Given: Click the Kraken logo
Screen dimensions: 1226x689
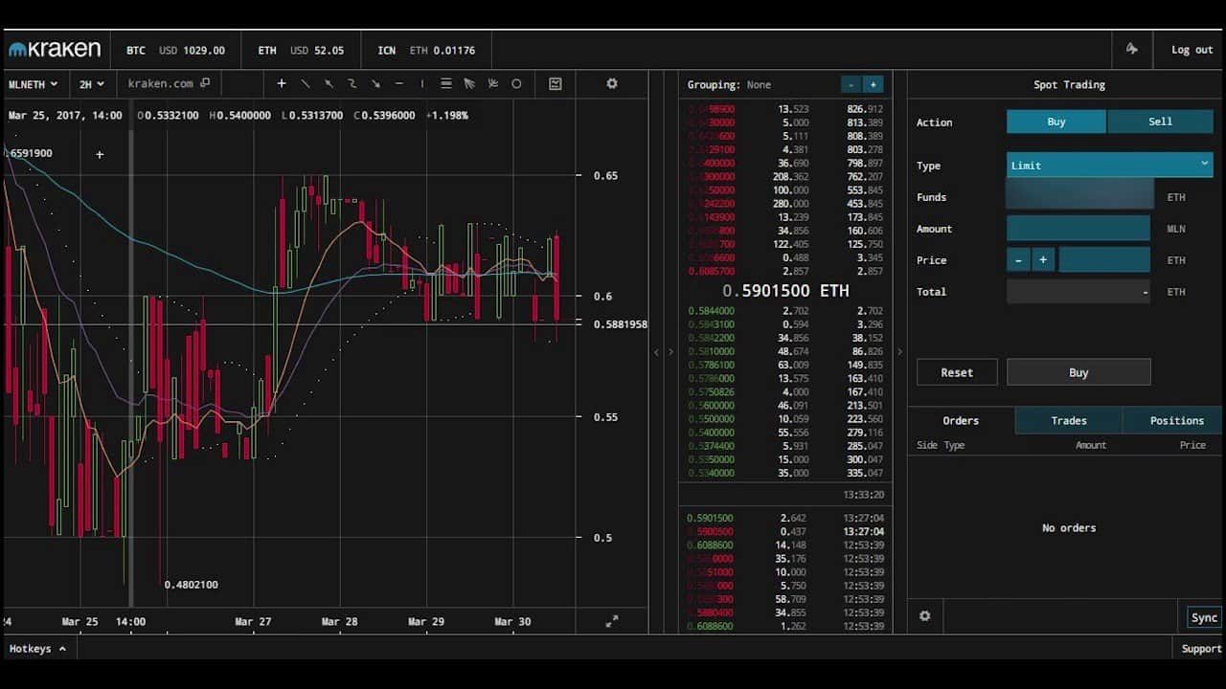Looking at the screenshot, I should (x=55, y=50).
